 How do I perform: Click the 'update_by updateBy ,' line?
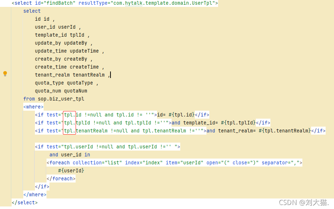pos(64,43)
